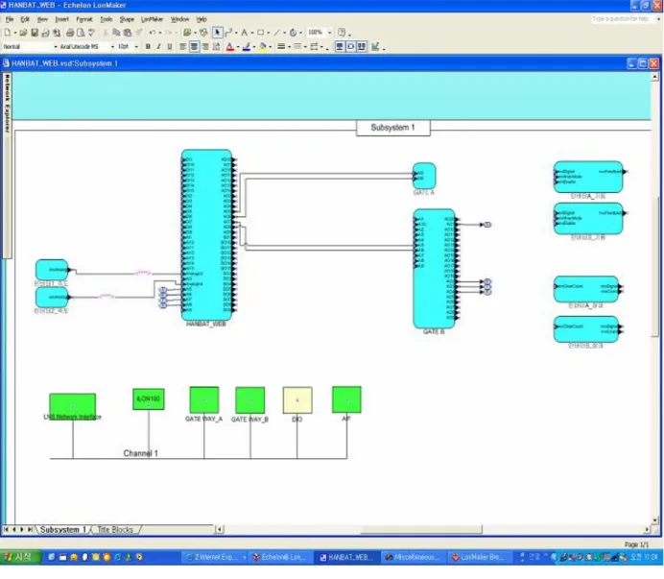Click the Undo arrow icon
The height and width of the screenshot is (579, 664).
coord(152,33)
